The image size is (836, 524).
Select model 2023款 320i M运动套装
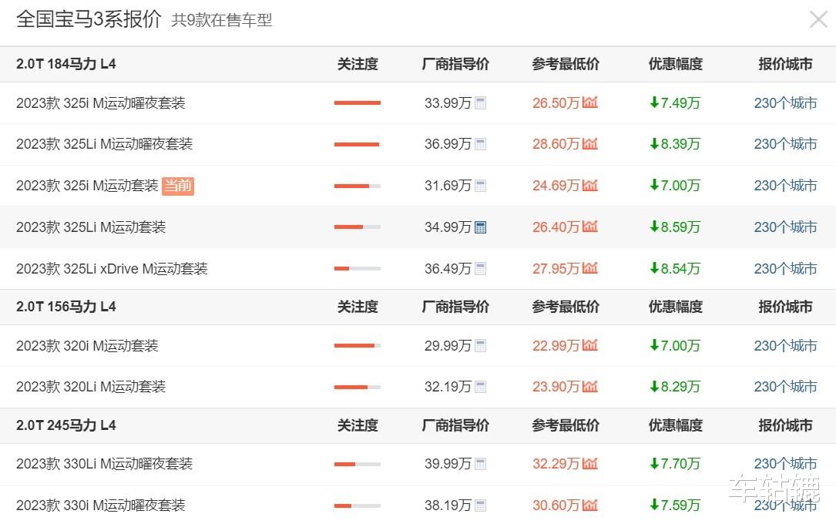(x=87, y=346)
